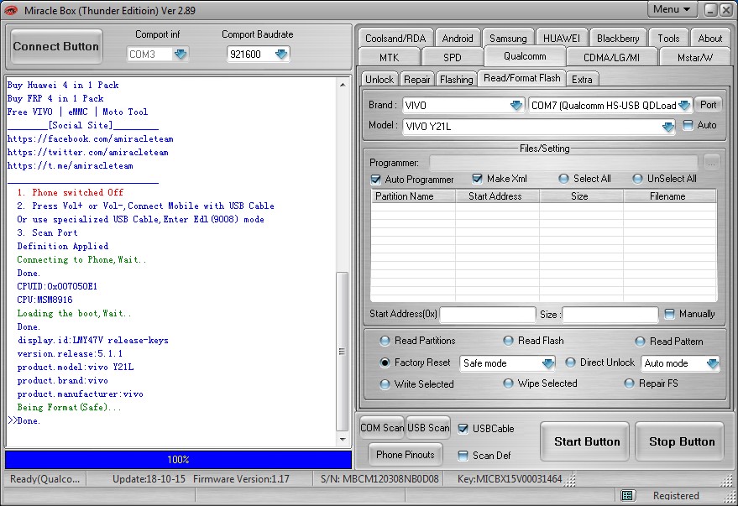Select the Read Flash radio button
Image resolution: width=738 pixels, height=506 pixels.
(508, 341)
